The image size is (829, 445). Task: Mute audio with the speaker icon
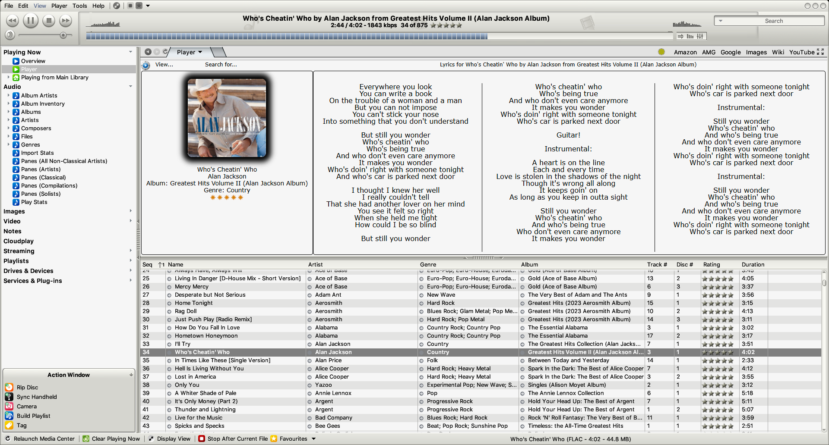tap(9, 35)
